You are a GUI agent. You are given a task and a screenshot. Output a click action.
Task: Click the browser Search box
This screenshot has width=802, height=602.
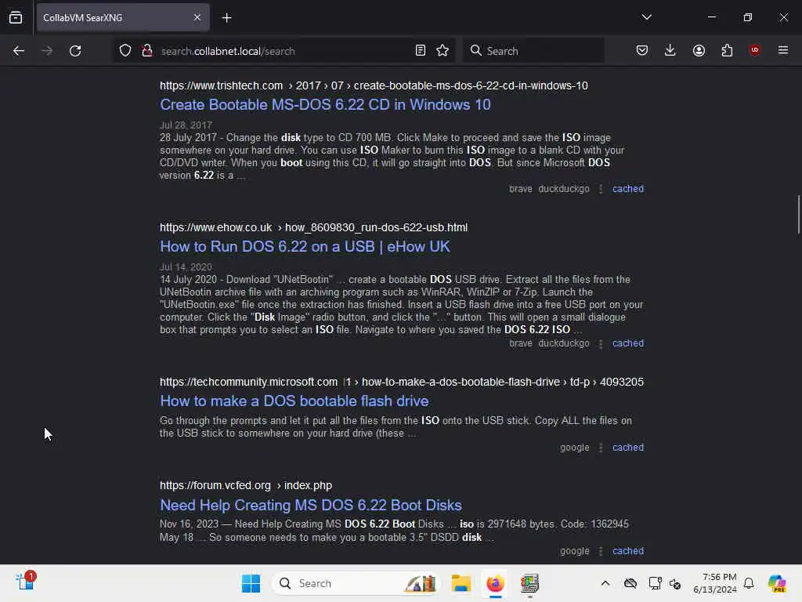click(x=533, y=51)
